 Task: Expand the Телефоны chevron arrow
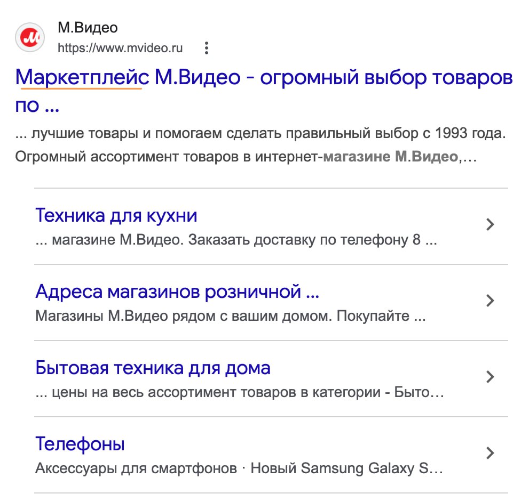pos(490,454)
